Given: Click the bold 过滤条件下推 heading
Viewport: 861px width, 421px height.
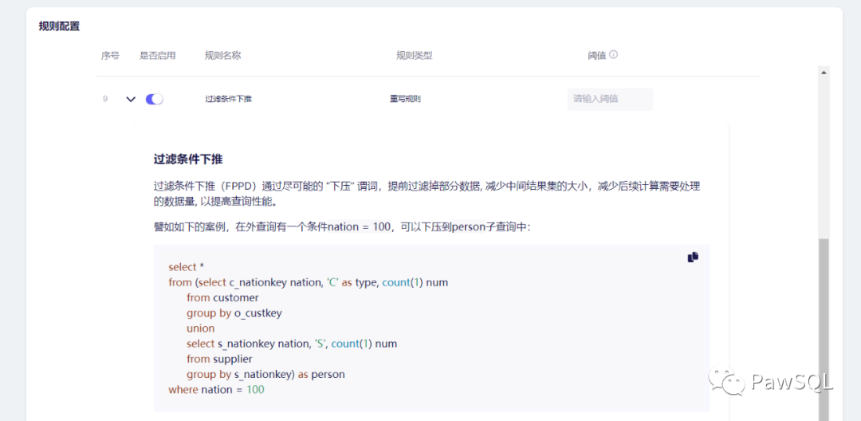Looking at the screenshot, I should (x=188, y=159).
